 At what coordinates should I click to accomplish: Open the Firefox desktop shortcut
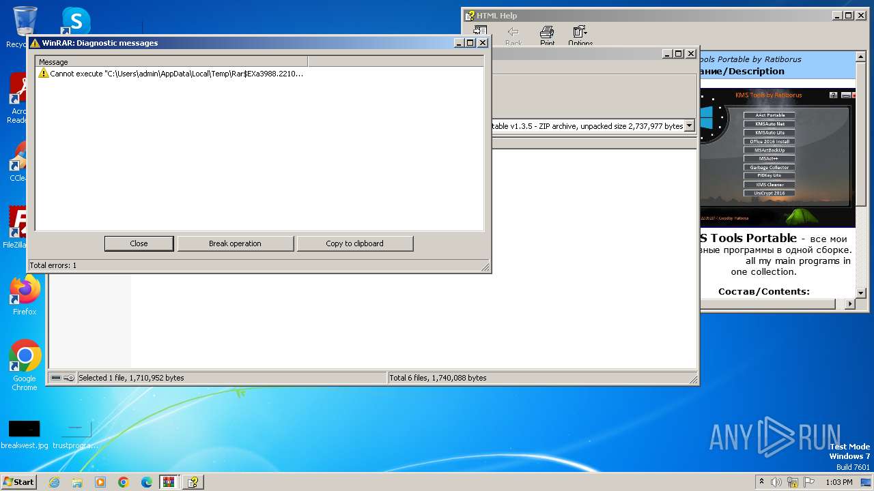(25, 296)
